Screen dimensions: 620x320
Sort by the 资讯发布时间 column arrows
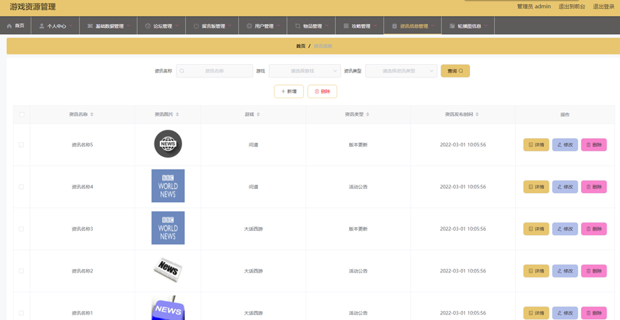pyautogui.click(x=477, y=114)
